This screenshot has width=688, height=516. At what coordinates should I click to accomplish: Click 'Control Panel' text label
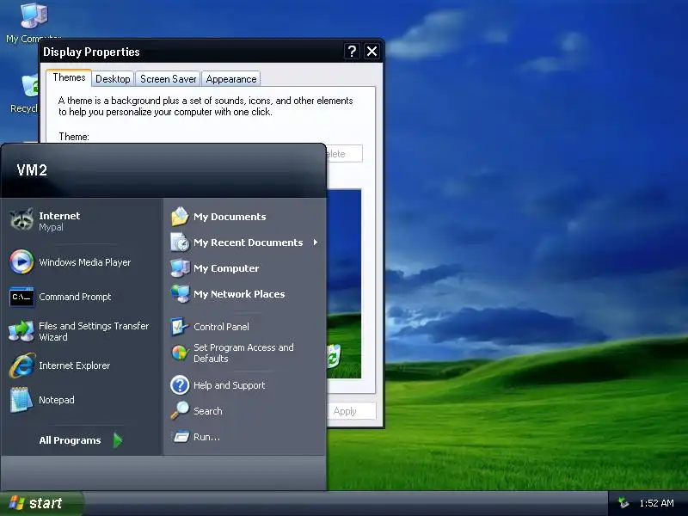(221, 327)
